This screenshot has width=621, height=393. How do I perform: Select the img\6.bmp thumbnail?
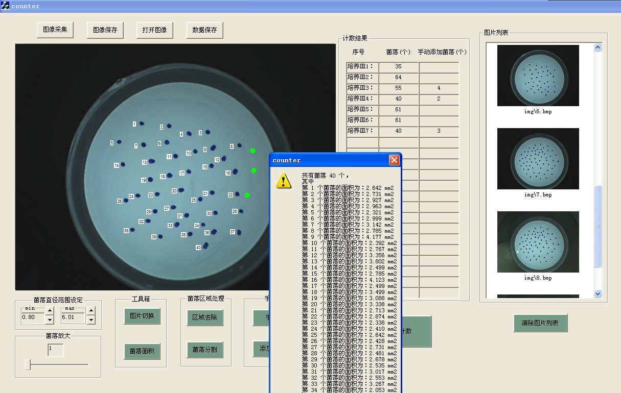[538, 76]
